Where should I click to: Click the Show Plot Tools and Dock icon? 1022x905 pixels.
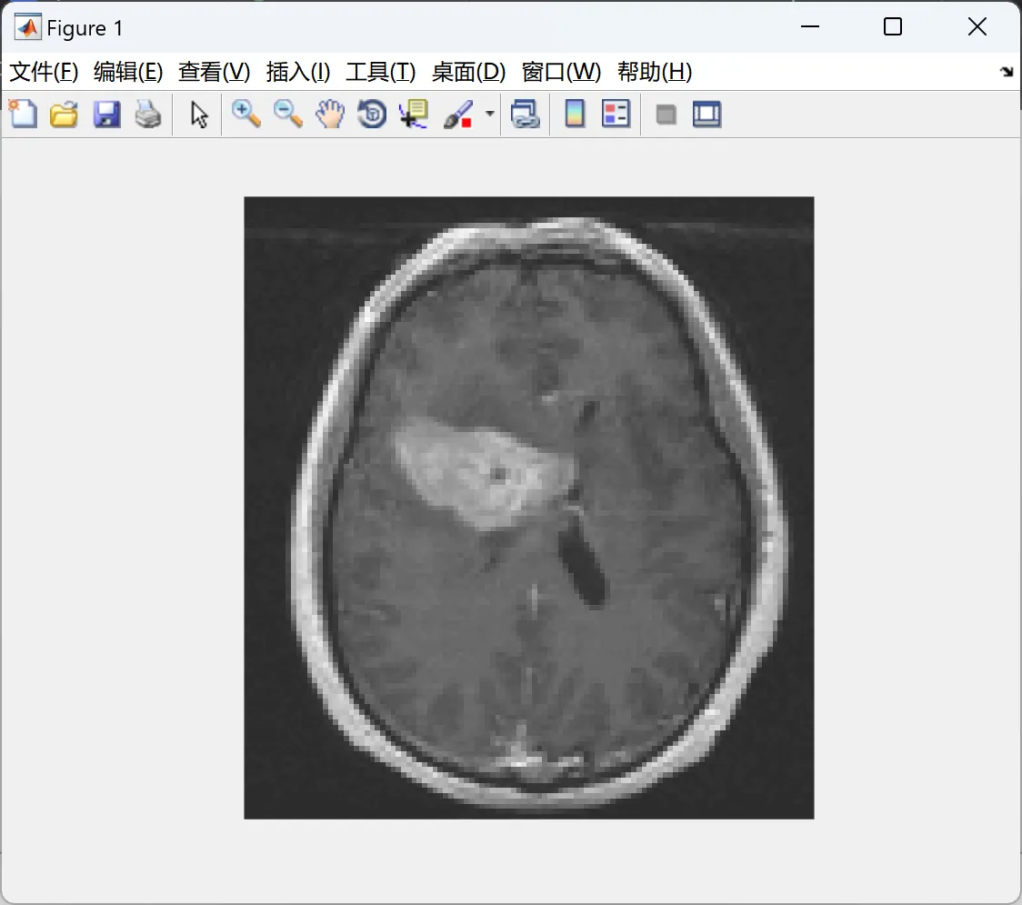coord(706,114)
